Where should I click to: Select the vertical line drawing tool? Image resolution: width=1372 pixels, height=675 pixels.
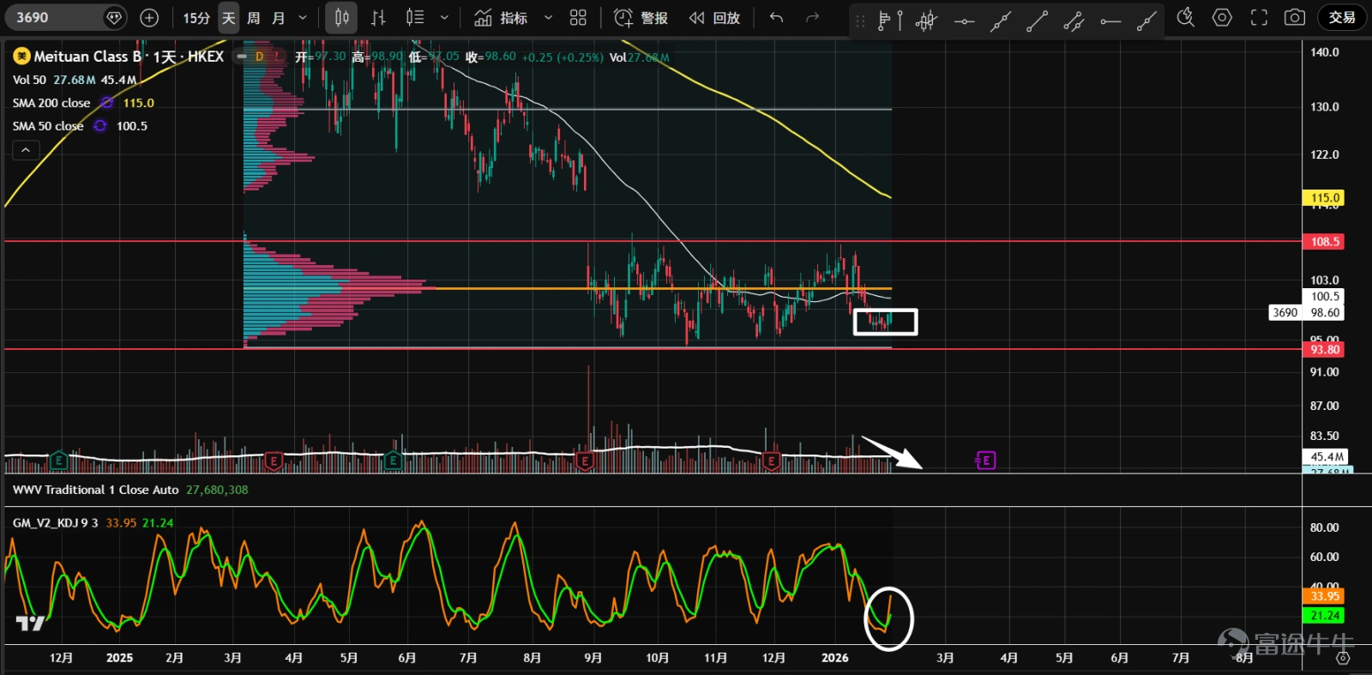point(900,21)
